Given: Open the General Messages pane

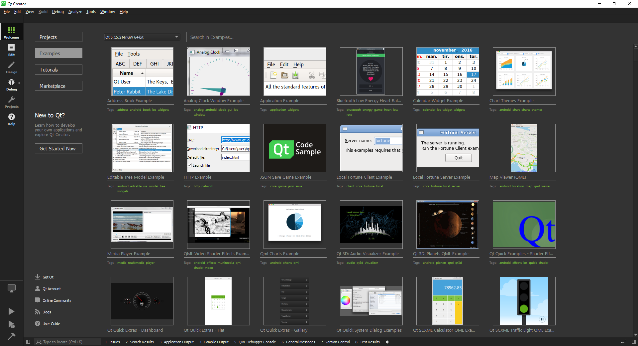Looking at the screenshot, I should (298, 342).
